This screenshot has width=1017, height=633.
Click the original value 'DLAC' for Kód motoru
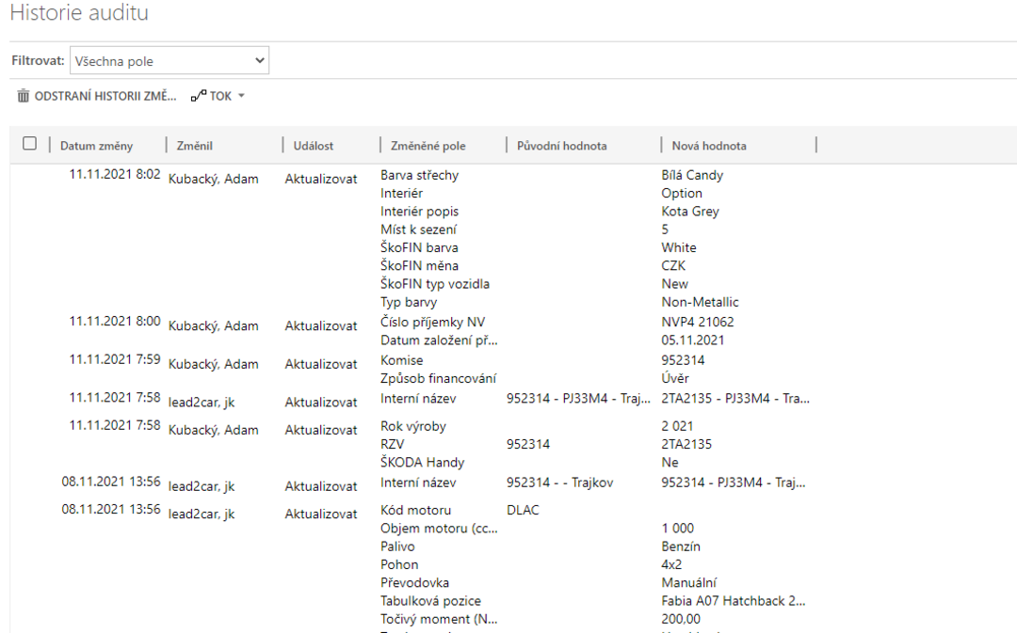click(x=524, y=510)
